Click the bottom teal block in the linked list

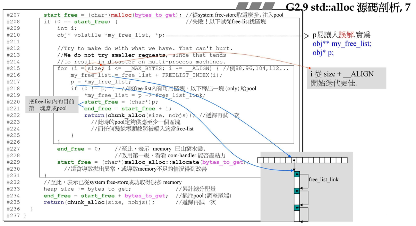tap(297, 208)
